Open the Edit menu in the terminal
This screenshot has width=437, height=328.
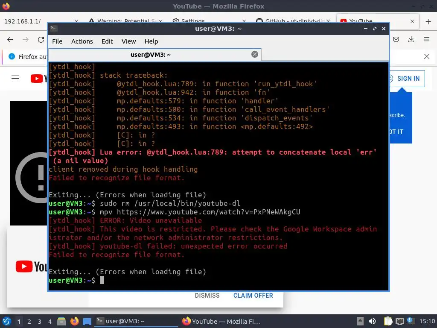(x=107, y=41)
